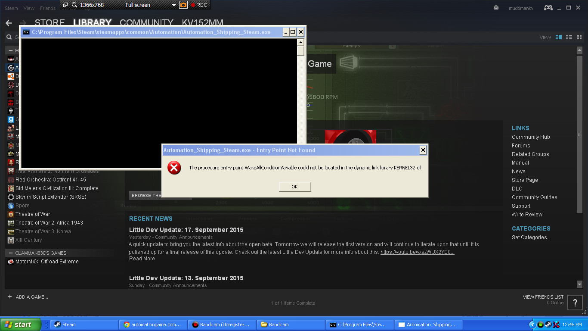The image size is (588, 331).
Task: Open the muddmankv account name menu
Action: (x=521, y=8)
